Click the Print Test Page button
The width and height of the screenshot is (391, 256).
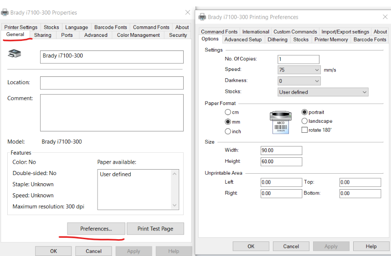[155, 229]
